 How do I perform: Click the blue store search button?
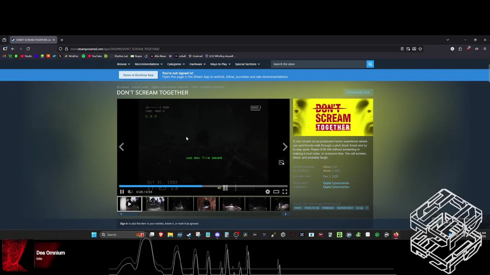(370, 64)
